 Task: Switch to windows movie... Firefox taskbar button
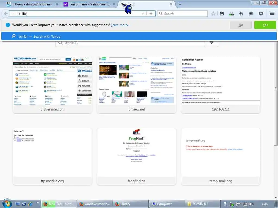coord(95,204)
